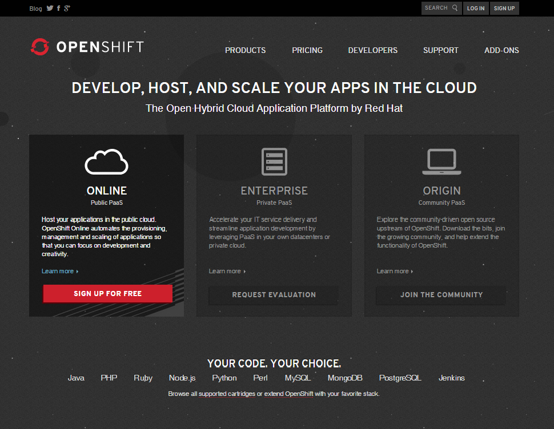
Task: Click the Enterprise server icon
Action: [x=274, y=161]
